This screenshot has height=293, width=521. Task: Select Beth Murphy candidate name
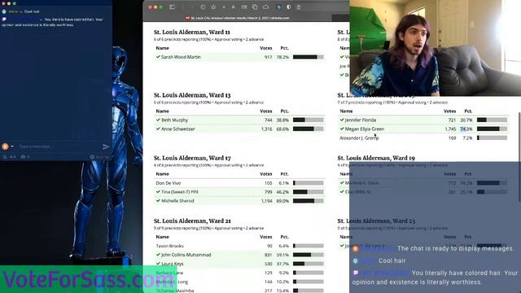(174, 120)
